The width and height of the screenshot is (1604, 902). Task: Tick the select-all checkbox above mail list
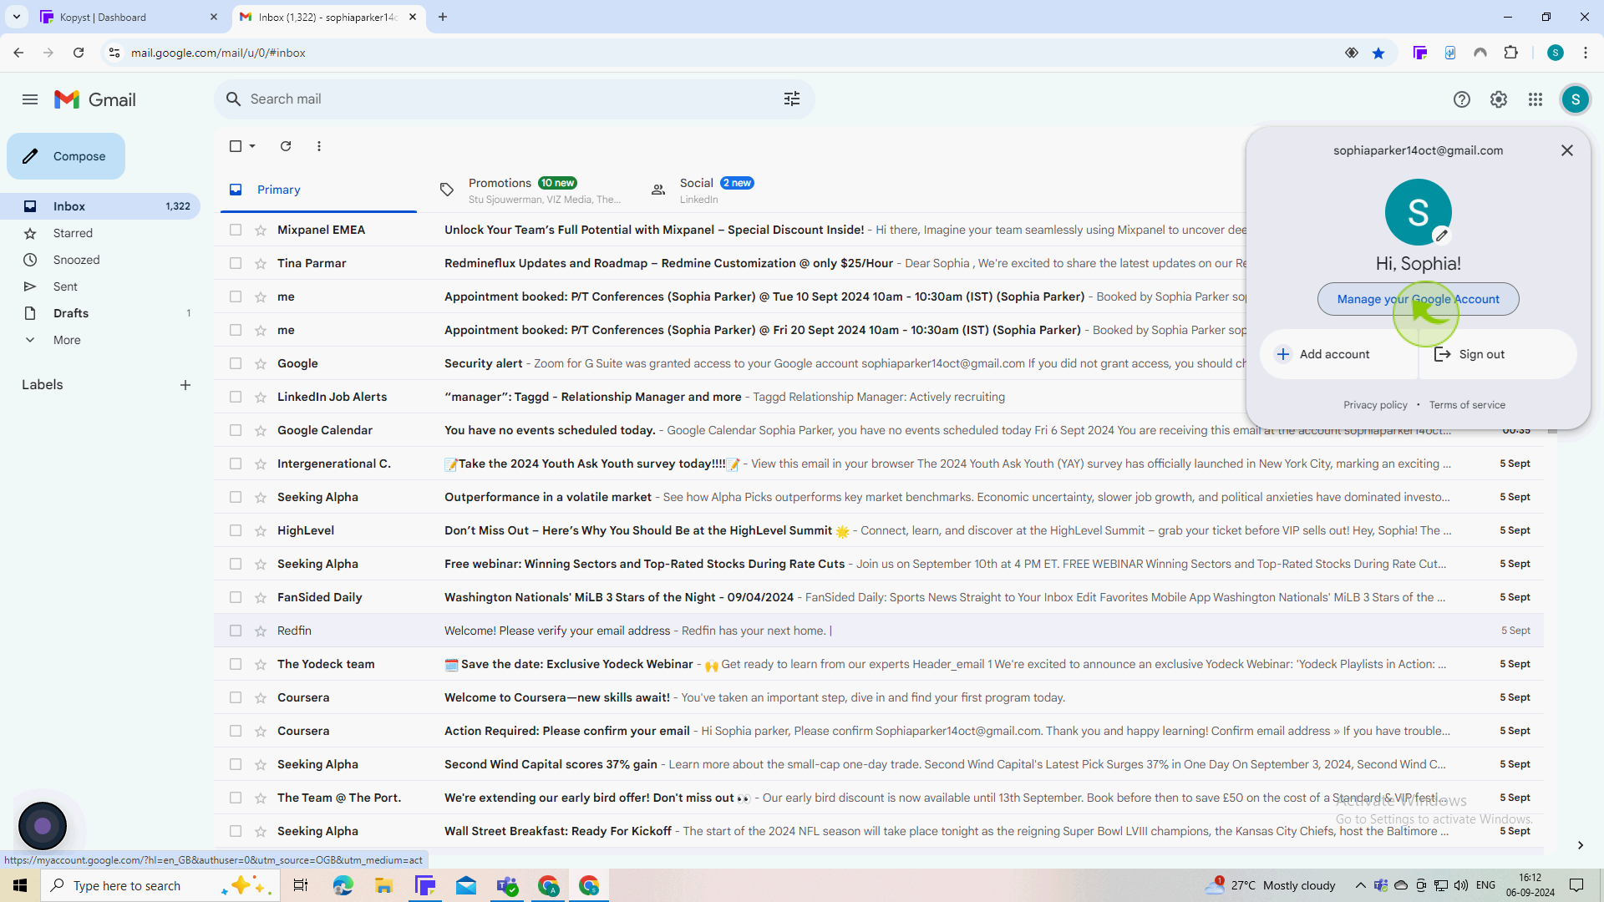pos(236,146)
